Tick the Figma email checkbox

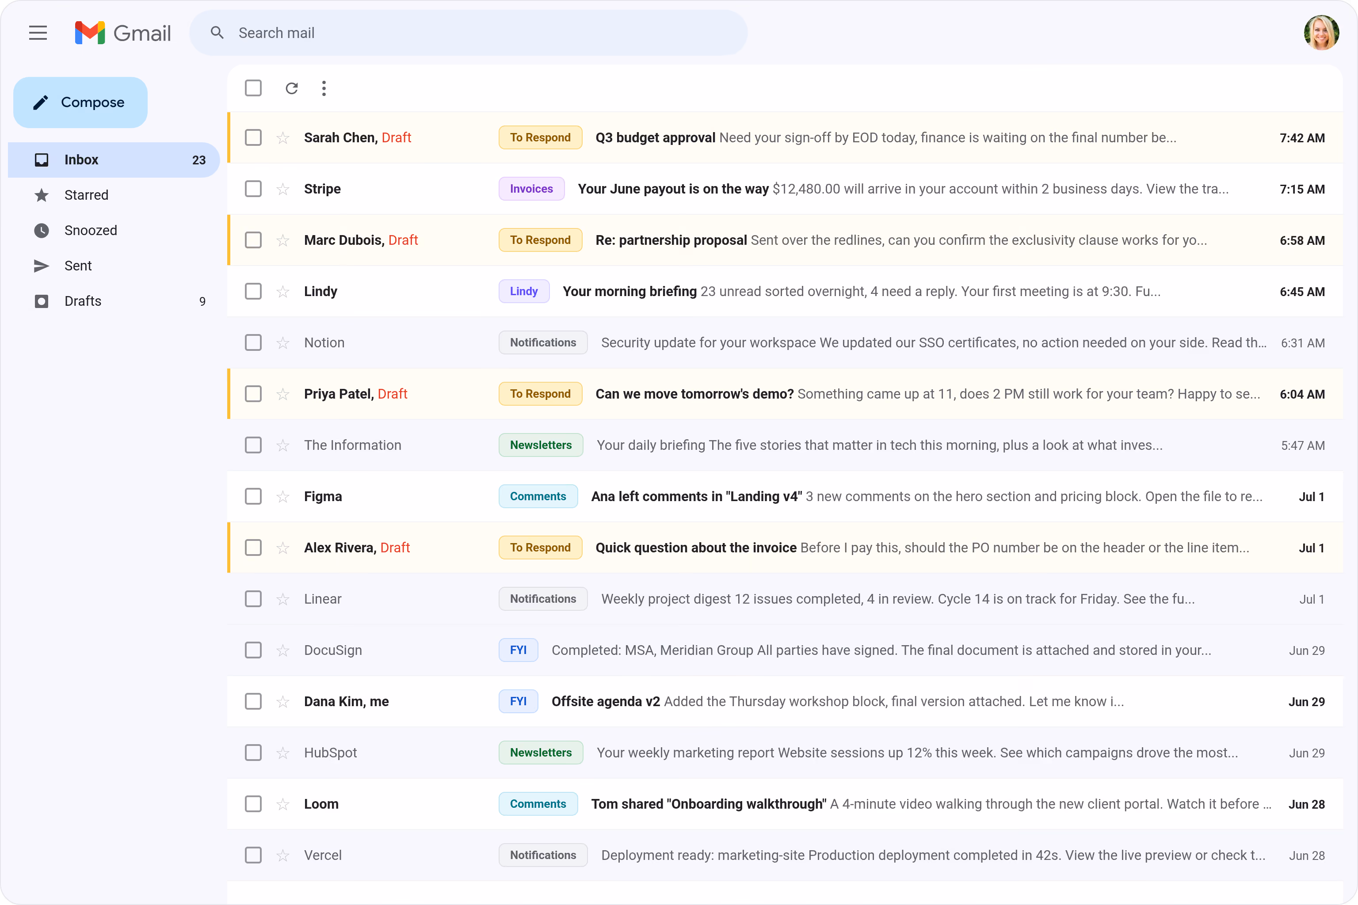tap(253, 496)
